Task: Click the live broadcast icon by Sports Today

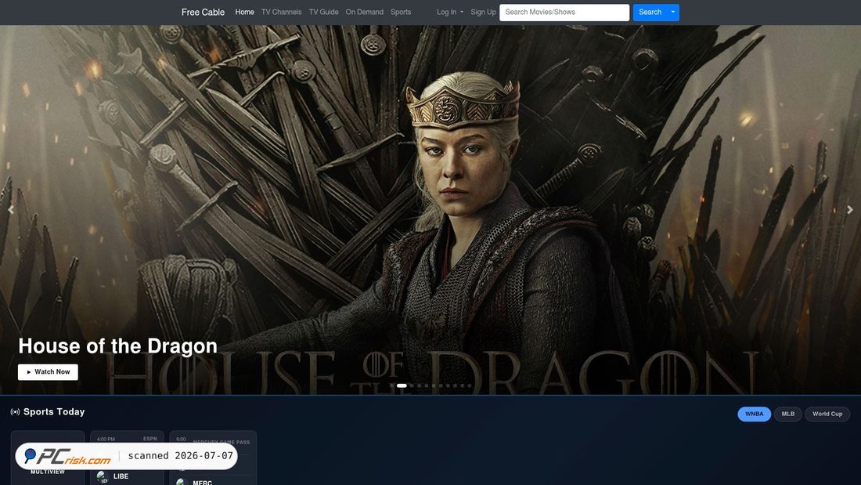Action: click(15, 412)
